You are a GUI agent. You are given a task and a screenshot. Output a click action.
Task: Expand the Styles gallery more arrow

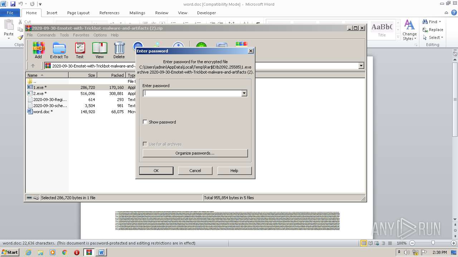[x=398, y=37]
